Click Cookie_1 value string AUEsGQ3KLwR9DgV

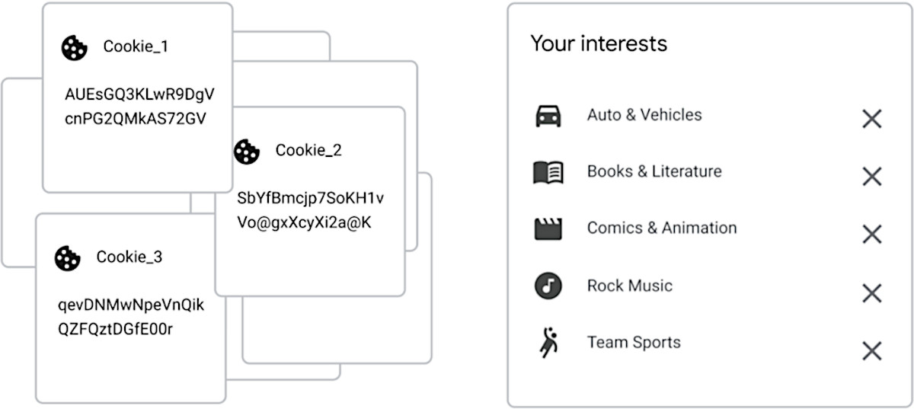click(139, 94)
